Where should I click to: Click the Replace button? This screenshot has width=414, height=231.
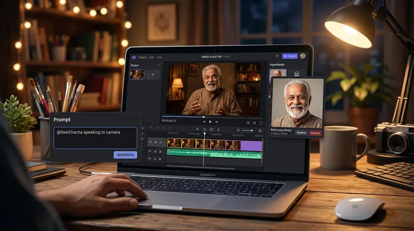click(x=301, y=133)
